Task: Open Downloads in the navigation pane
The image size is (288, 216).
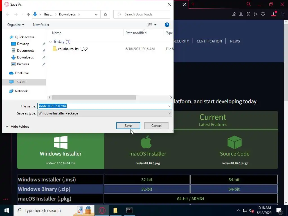Action: tap(25, 57)
